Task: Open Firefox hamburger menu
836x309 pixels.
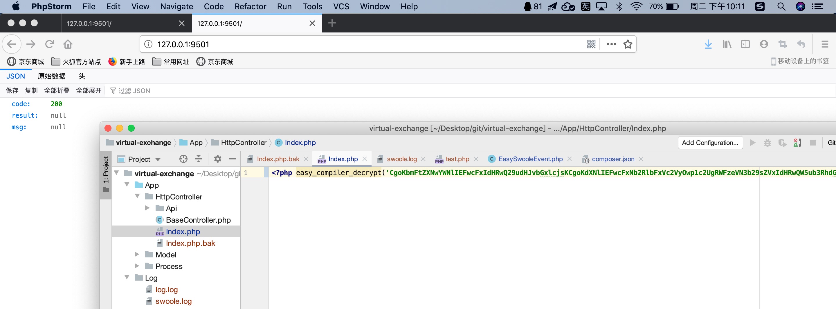Action: click(x=825, y=44)
